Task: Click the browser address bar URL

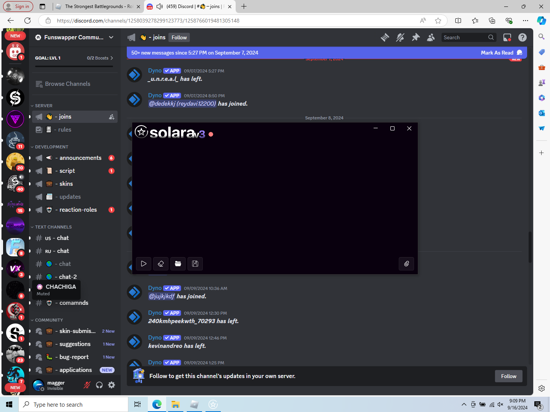Action: click(148, 21)
